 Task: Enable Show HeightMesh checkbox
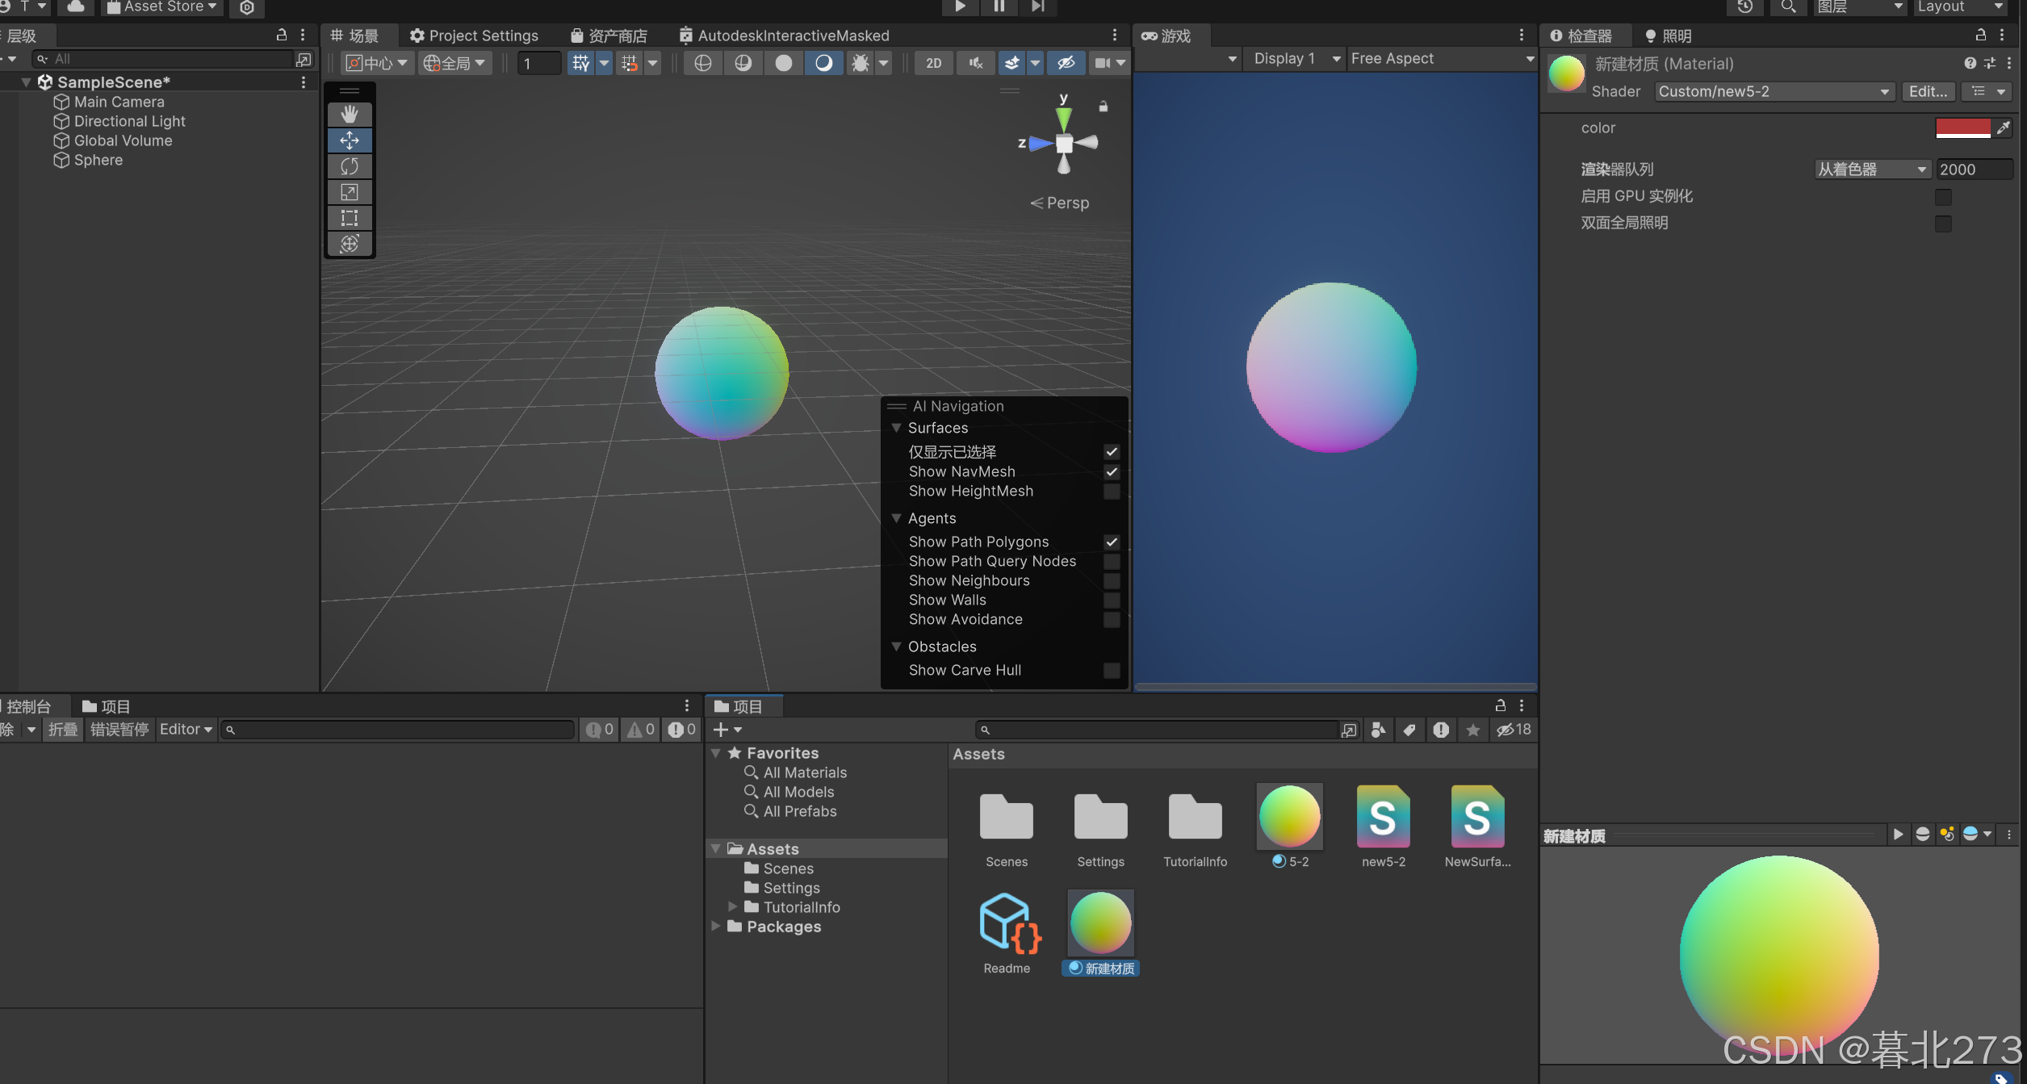point(1112,492)
